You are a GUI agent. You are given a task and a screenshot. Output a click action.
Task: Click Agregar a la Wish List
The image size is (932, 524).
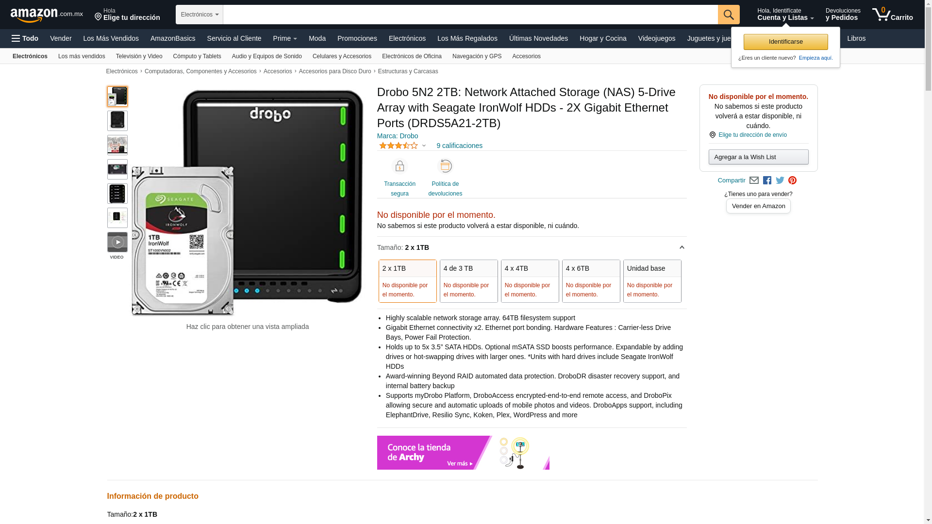pyautogui.click(x=758, y=157)
